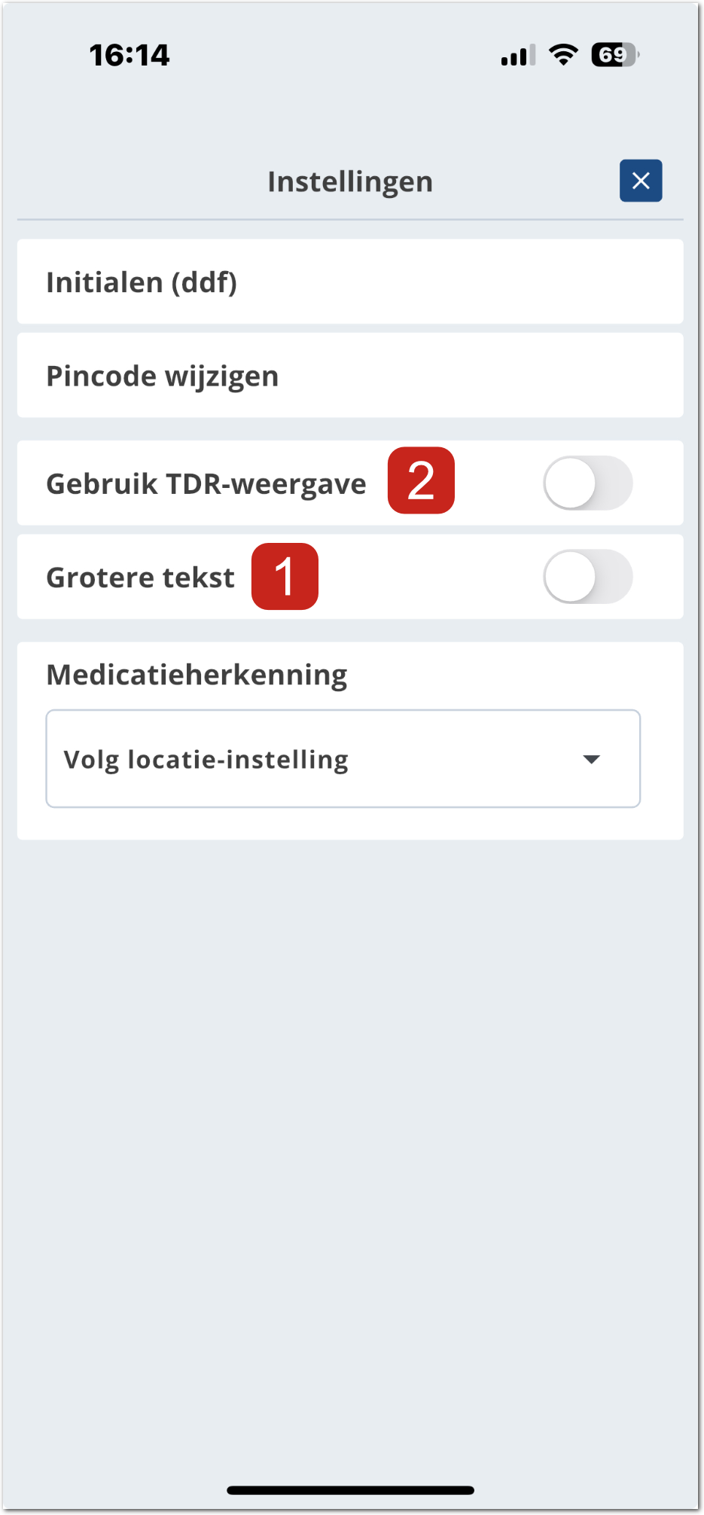Tap the battery level indicator
Viewport: 704px width, 1515px height.
click(x=614, y=54)
